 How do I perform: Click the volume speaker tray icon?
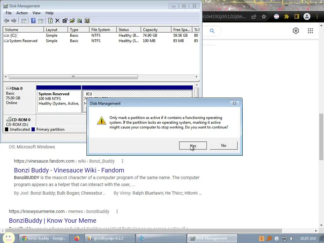[x=292, y=239]
